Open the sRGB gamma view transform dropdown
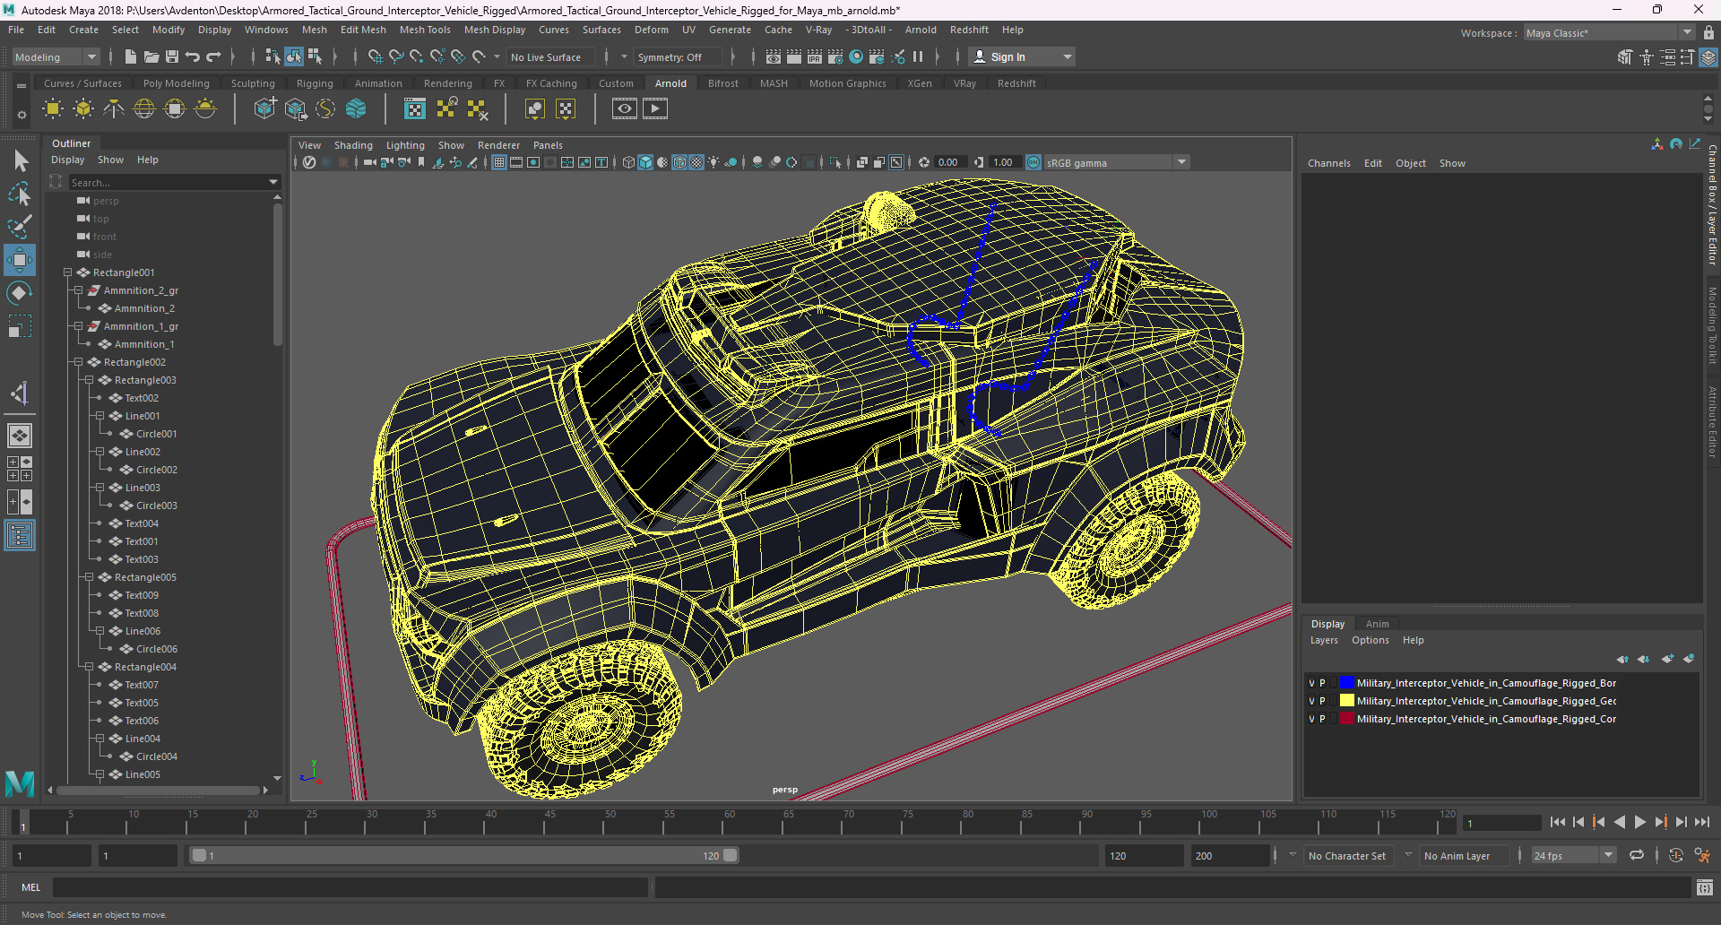The image size is (1721, 925). (1116, 162)
